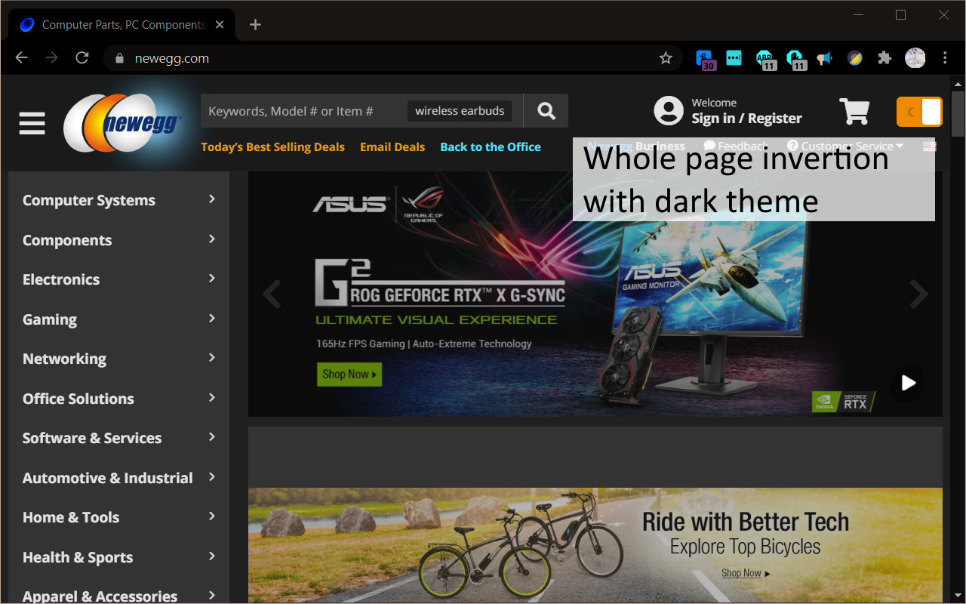Click the extension icon with badge 30
The height and width of the screenshot is (604, 966).
pyautogui.click(x=704, y=59)
